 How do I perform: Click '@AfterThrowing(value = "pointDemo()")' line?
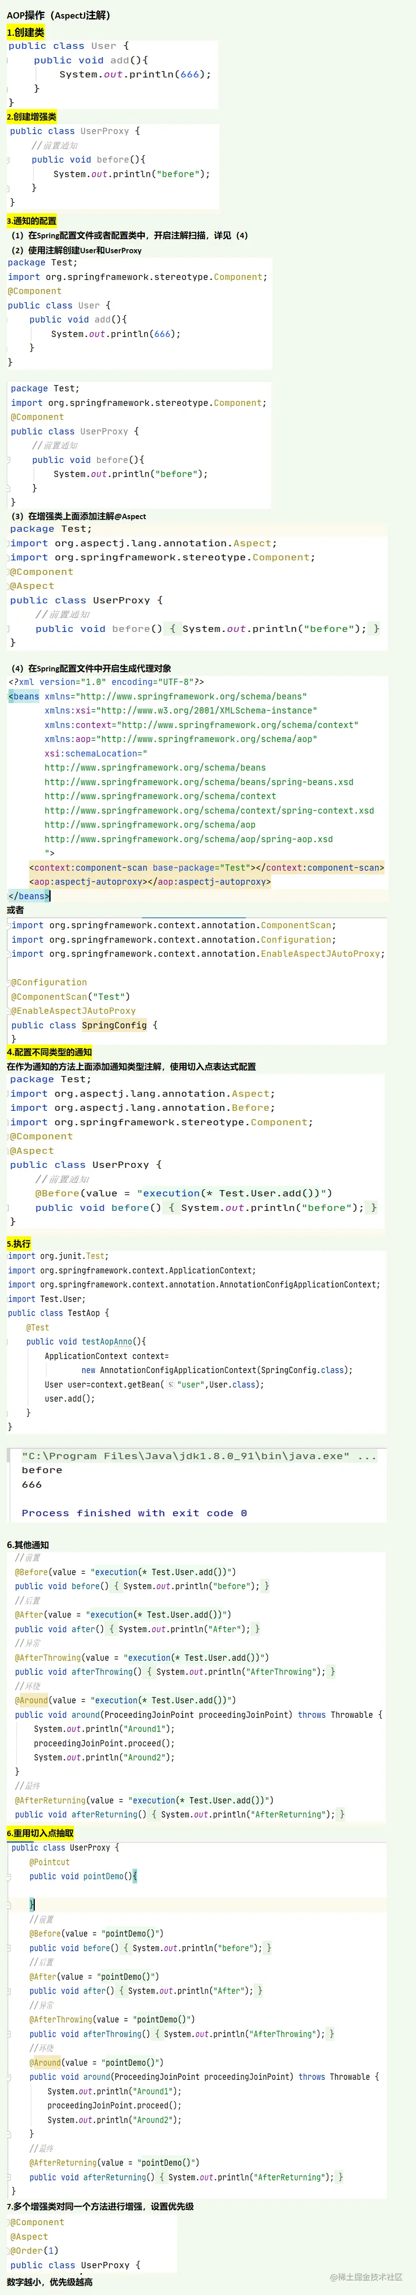pos(112,2020)
